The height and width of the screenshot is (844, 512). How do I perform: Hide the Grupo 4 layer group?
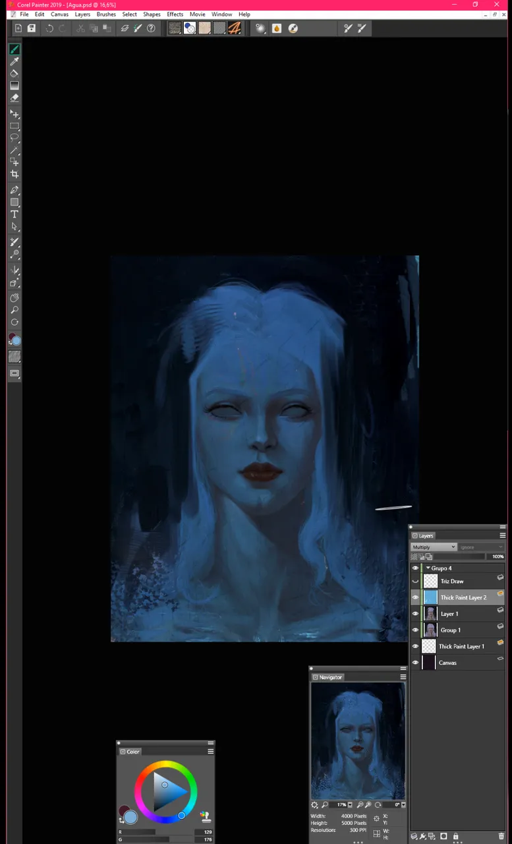(x=415, y=568)
